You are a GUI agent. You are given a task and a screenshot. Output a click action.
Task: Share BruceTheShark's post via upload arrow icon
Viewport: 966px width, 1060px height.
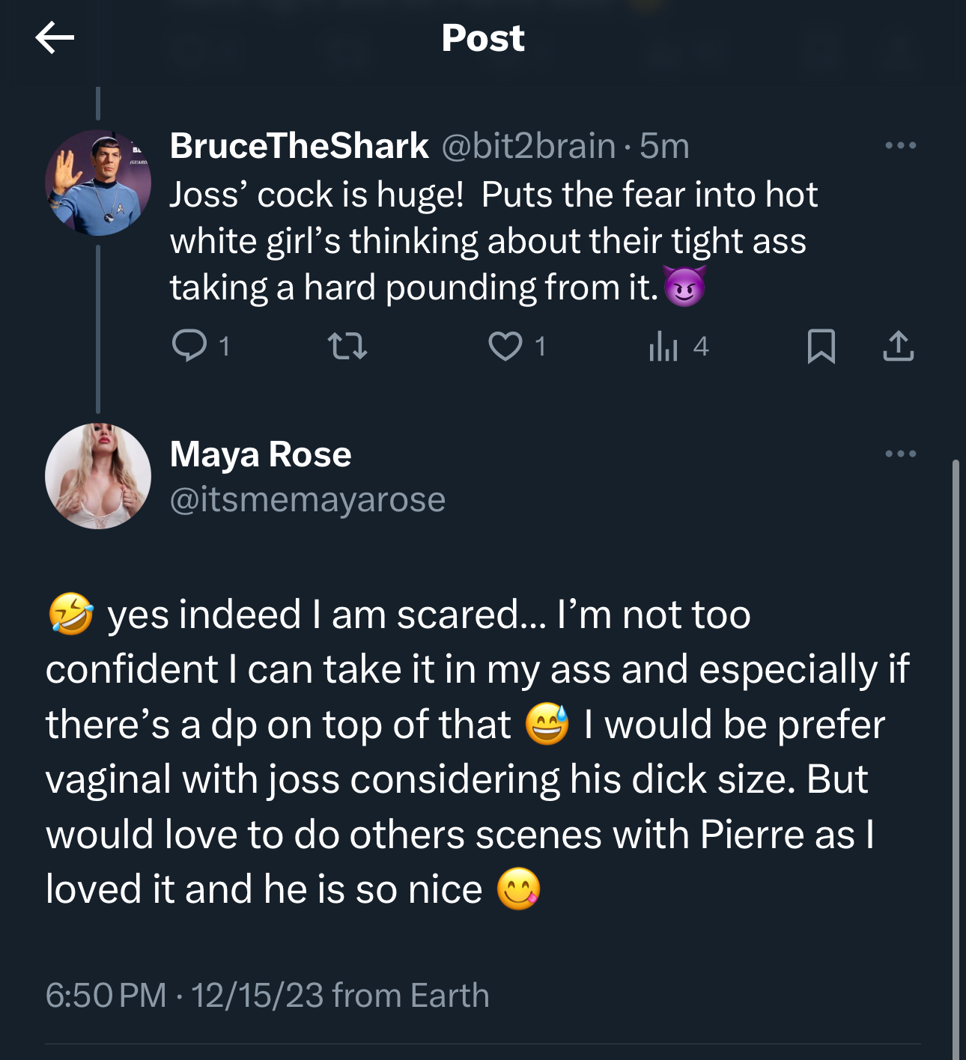coord(898,346)
